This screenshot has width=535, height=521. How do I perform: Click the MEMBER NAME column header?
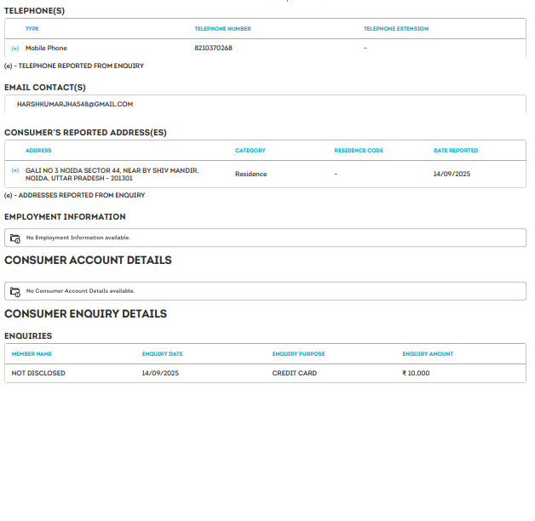[32, 354]
